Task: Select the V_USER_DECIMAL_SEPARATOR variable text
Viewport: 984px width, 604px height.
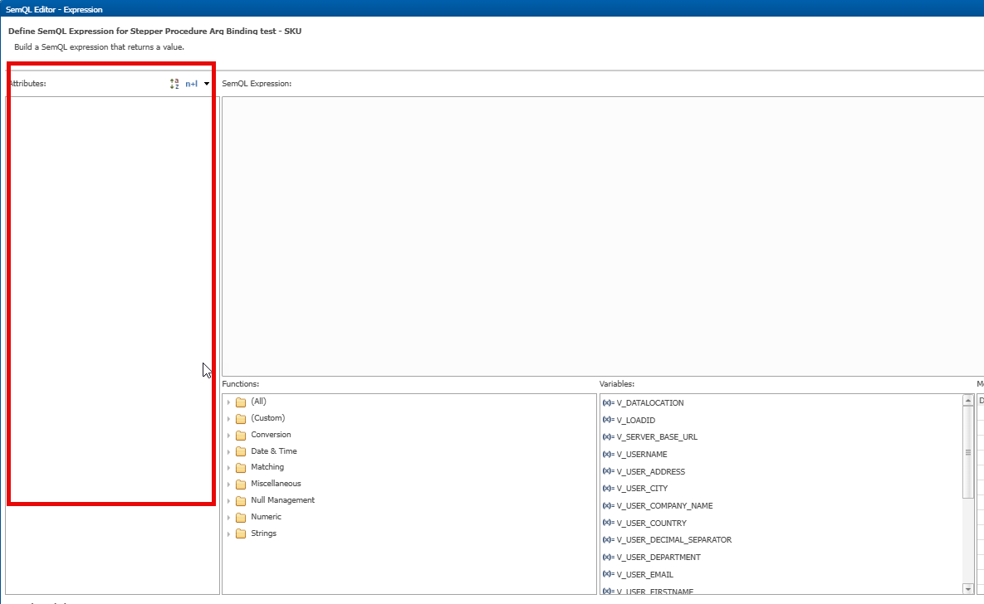Action: [674, 539]
